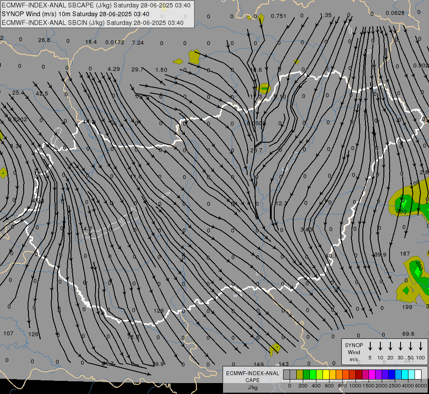Viewport: 429px width, 394px height.
Task: Click the J/kg unit label in legend
Action: click(x=252, y=387)
